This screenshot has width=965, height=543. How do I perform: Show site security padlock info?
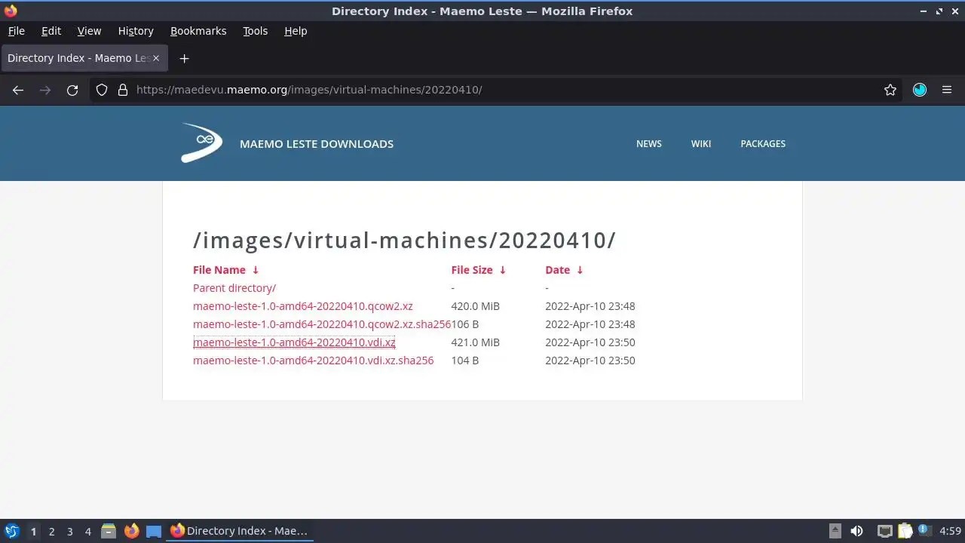click(x=123, y=90)
